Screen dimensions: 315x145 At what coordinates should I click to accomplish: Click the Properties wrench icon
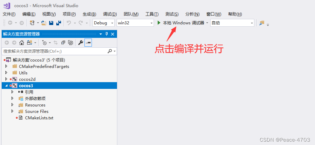pos(81,43)
